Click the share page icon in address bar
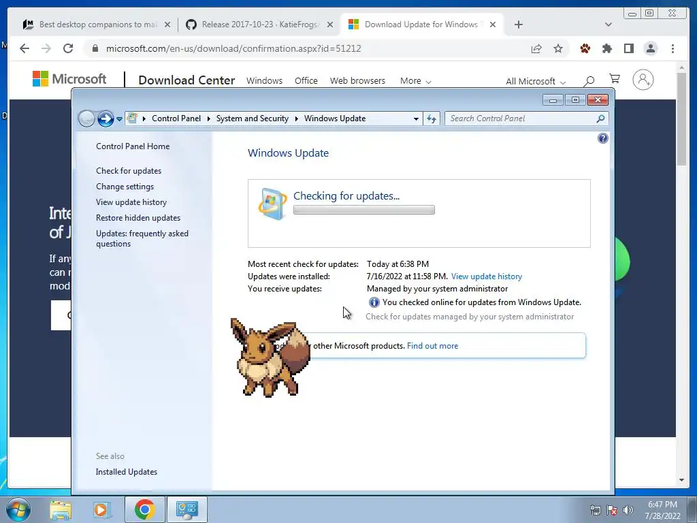The image size is (697, 523). point(536,48)
